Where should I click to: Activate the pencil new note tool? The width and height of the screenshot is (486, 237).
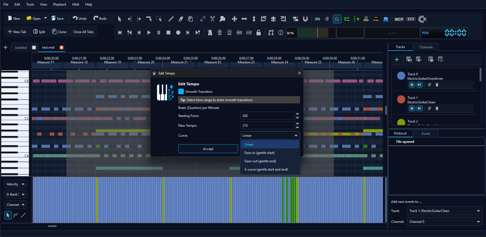click(x=171, y=19)
